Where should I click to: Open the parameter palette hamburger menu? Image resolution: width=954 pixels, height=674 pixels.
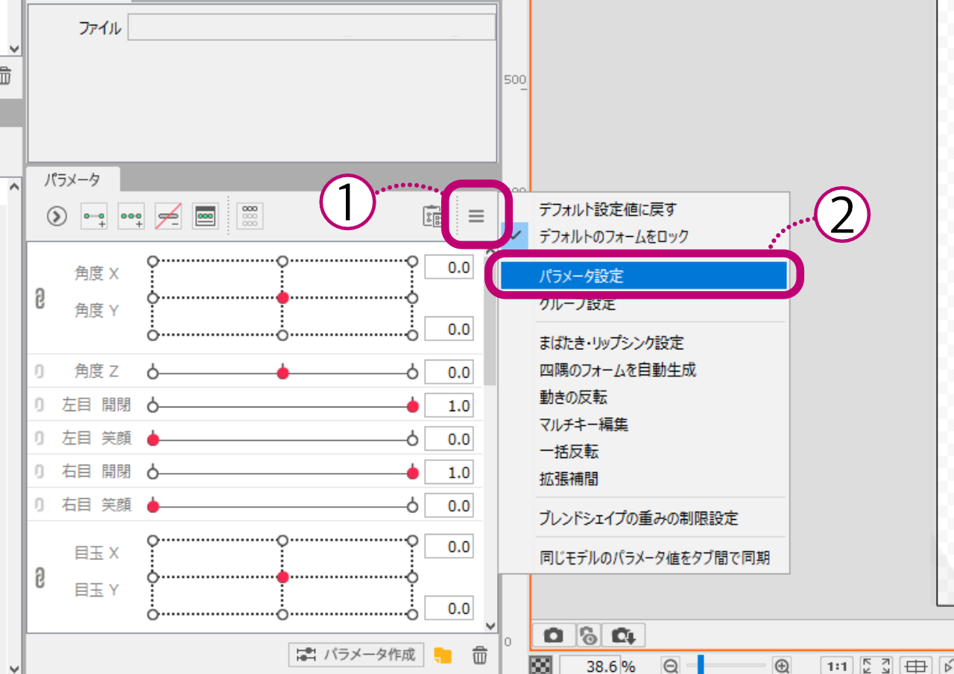(x=476, y=217)
